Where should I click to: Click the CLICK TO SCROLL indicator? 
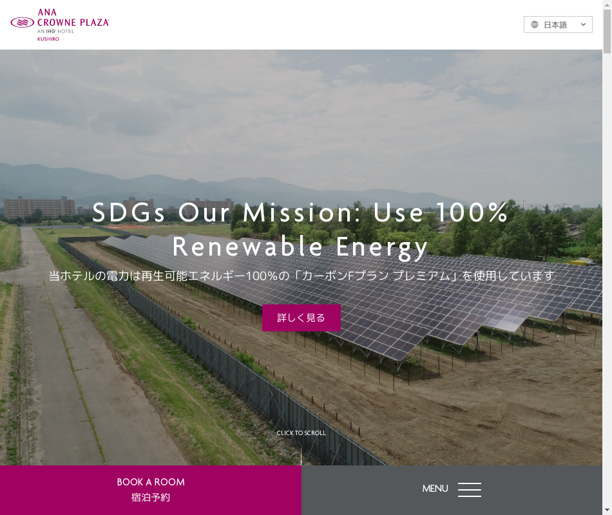coord(301,433)
